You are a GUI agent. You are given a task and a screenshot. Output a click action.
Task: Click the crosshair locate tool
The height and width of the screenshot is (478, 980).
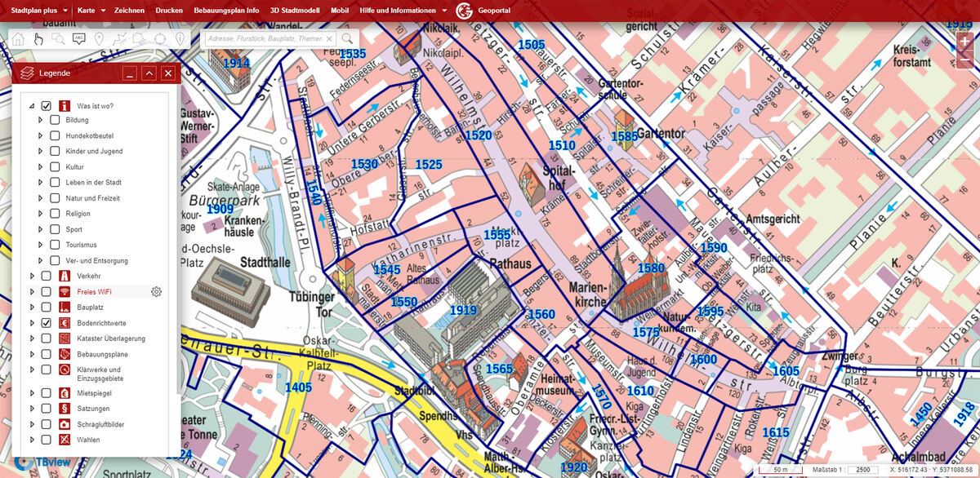point(160,38)
